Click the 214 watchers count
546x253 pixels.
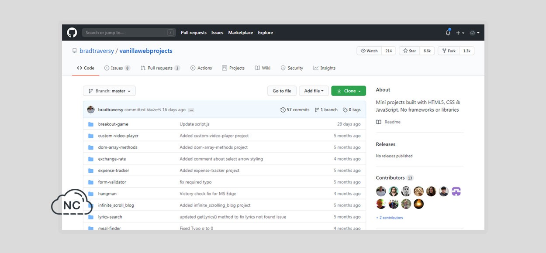(x=388, y=51)
